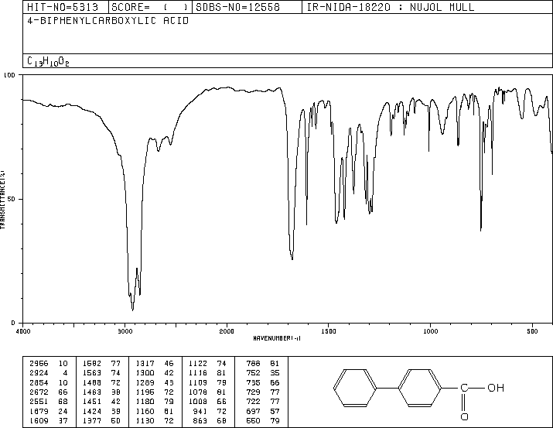Viewport: 553px width, 428px height.
Task: Select the 729 peak entry in table
Action: [x=263, y=392]
